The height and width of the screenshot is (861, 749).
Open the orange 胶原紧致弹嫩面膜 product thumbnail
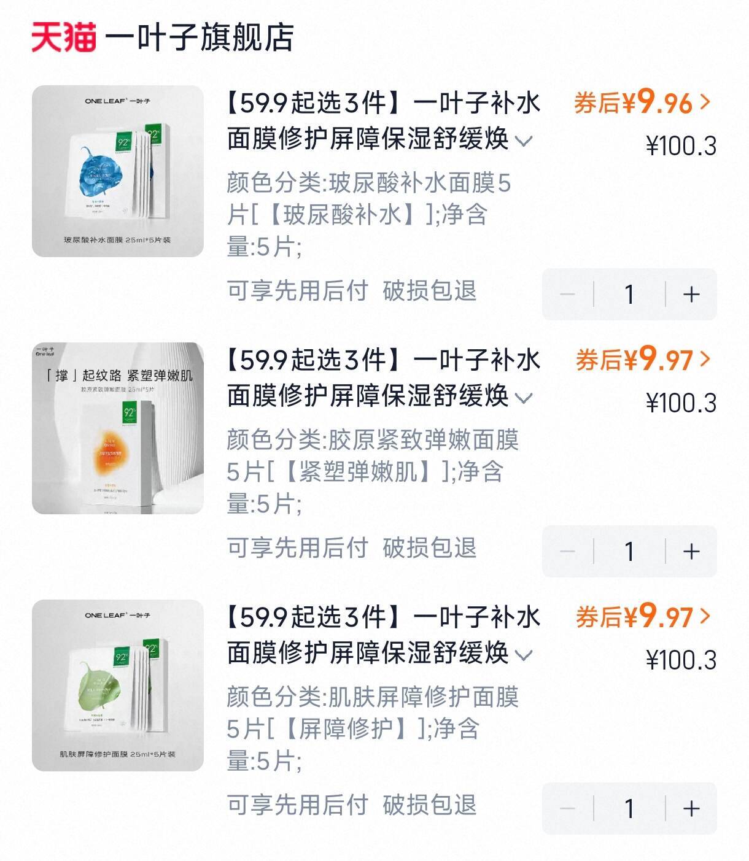point(118,428)
